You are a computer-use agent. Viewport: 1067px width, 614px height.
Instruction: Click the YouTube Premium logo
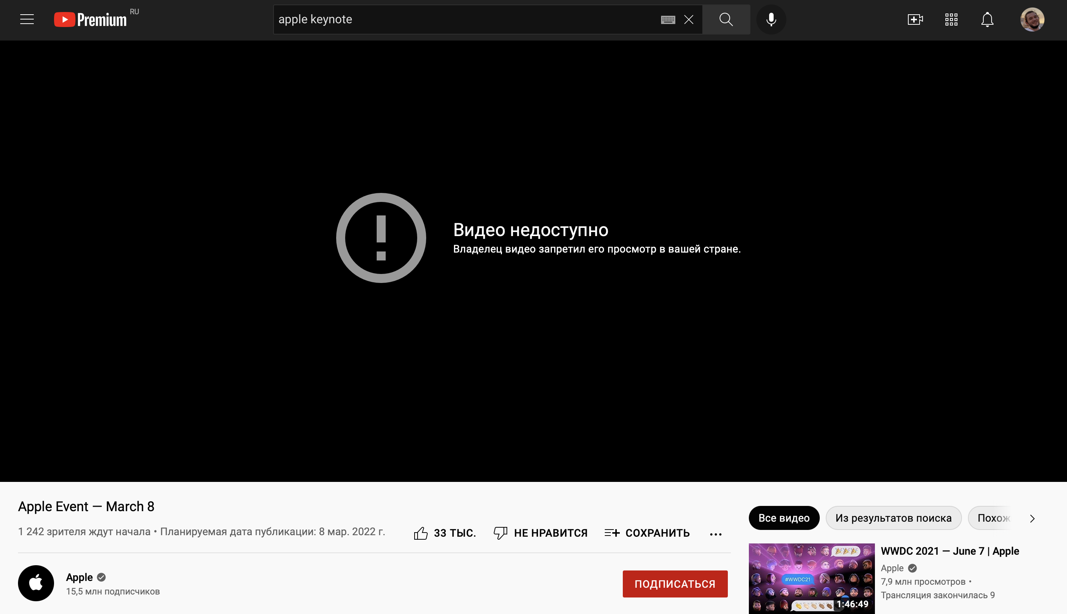(91, 20)
